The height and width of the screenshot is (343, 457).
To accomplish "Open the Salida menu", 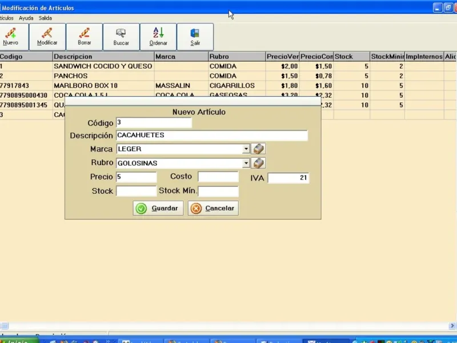I will [x=45, y=18].
